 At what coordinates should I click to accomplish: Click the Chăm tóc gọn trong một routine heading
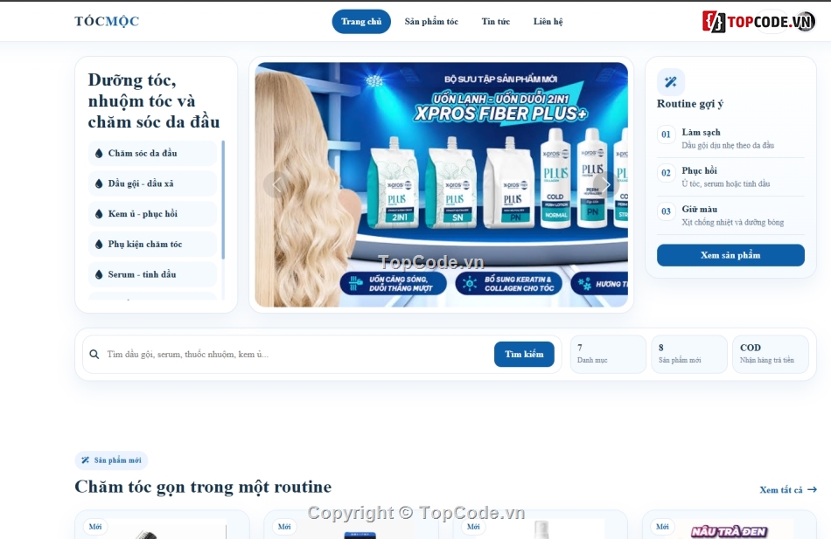(x=203, y=487)
